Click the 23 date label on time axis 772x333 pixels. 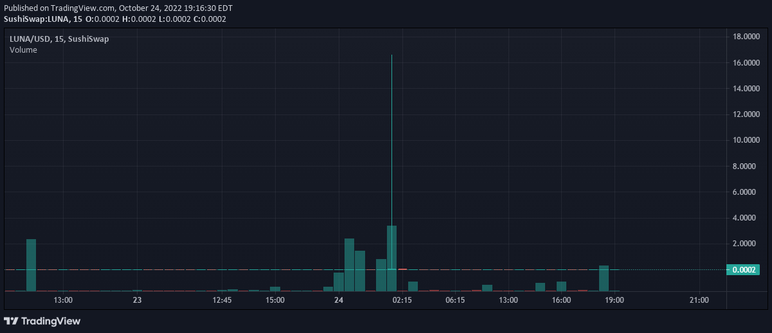pos(137,300)
